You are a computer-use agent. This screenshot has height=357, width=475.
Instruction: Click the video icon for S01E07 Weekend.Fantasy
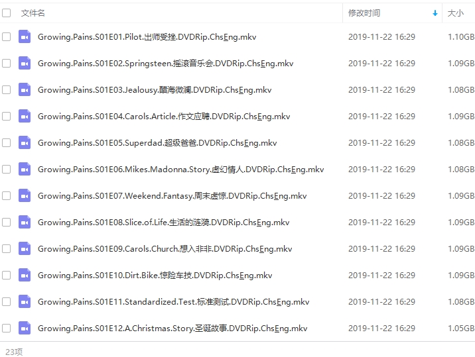[25, 196]
